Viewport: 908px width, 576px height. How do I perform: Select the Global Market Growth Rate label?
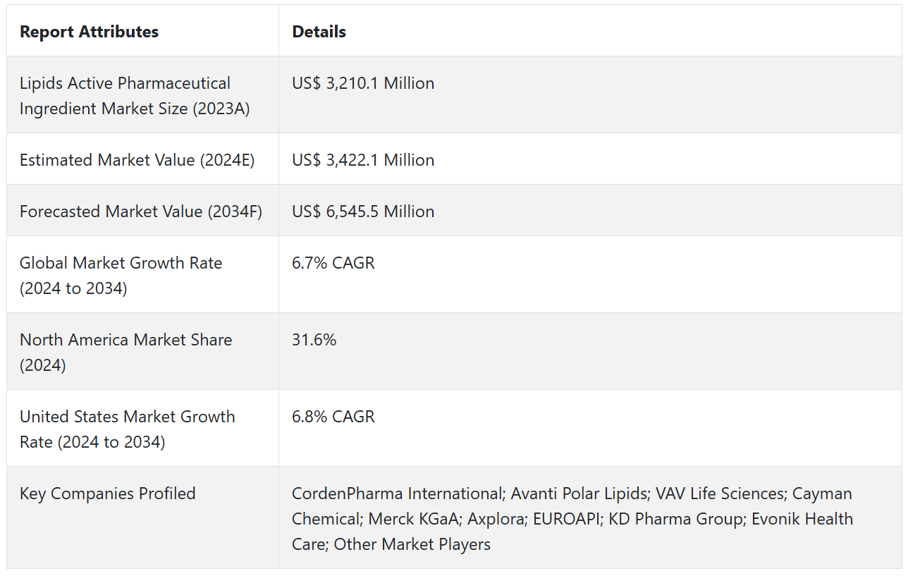point(121,276)
